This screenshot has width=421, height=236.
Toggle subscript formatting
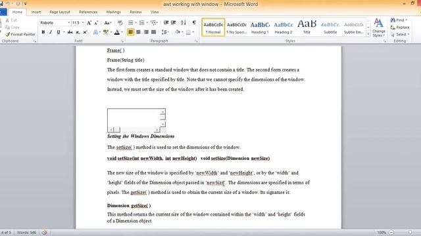coord(78,32)
